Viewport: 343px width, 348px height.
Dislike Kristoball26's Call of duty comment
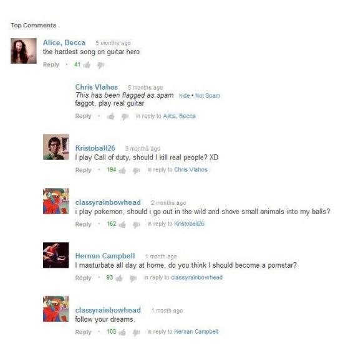[x=136, y=171]
